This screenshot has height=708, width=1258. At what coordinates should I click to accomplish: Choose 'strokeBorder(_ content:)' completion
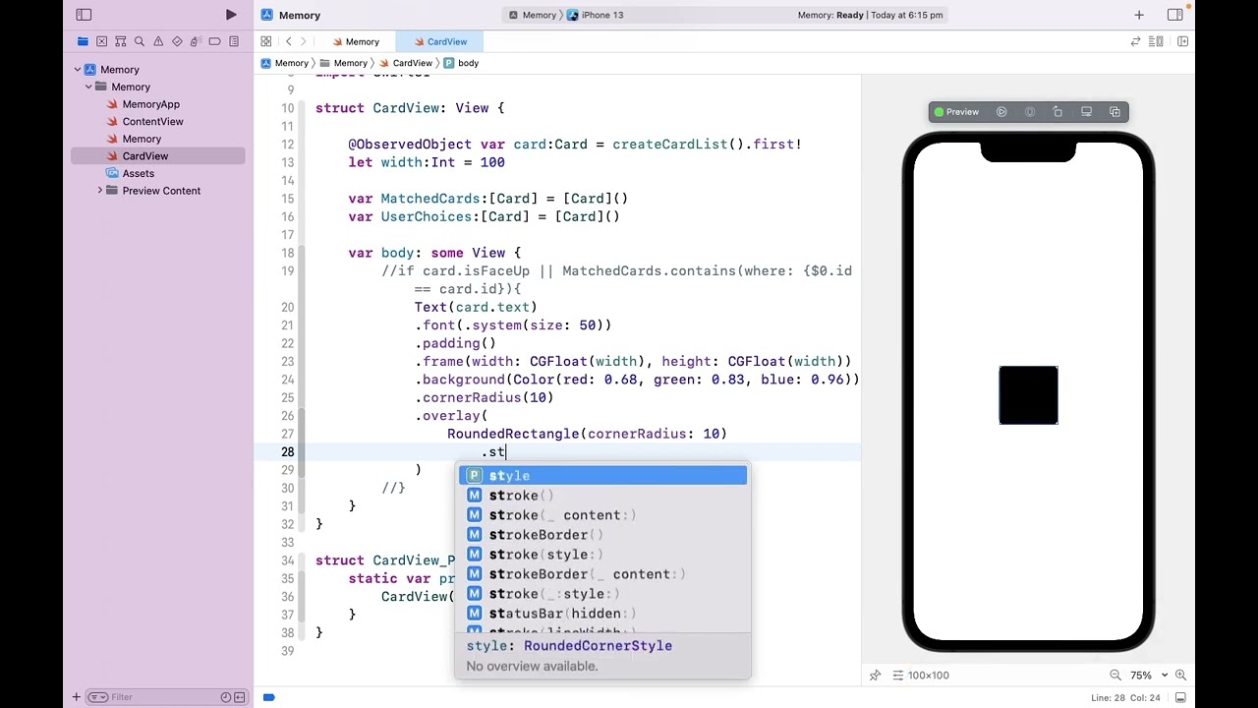(602, 574)
